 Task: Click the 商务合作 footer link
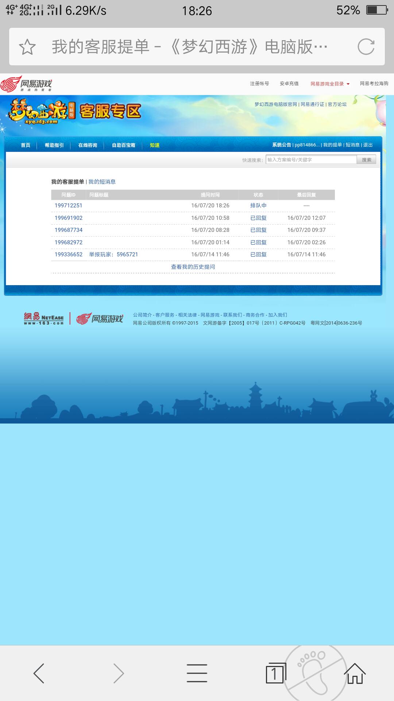255,315
